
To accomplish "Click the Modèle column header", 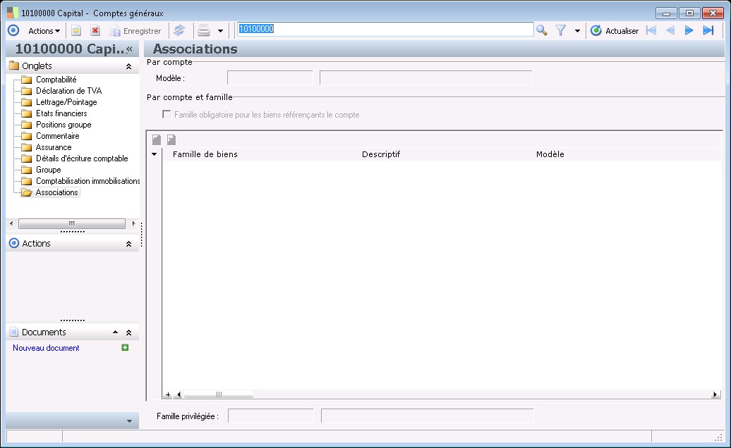I will point(550,154).
